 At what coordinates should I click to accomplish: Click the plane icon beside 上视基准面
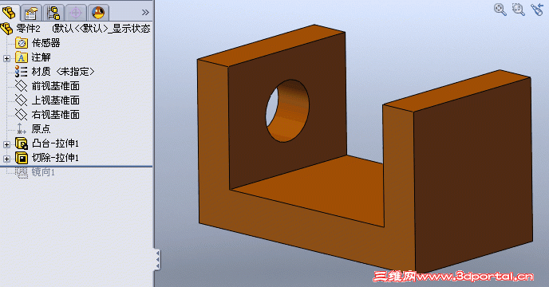[x=21, y=100]
